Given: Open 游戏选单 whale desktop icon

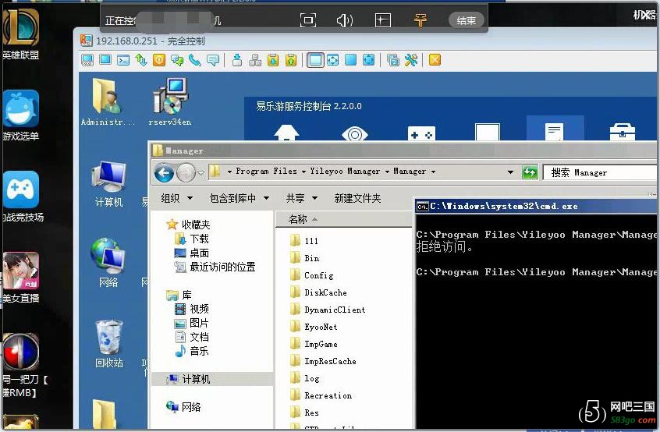Looking at the screenshot, I should [x=20, y=115].
